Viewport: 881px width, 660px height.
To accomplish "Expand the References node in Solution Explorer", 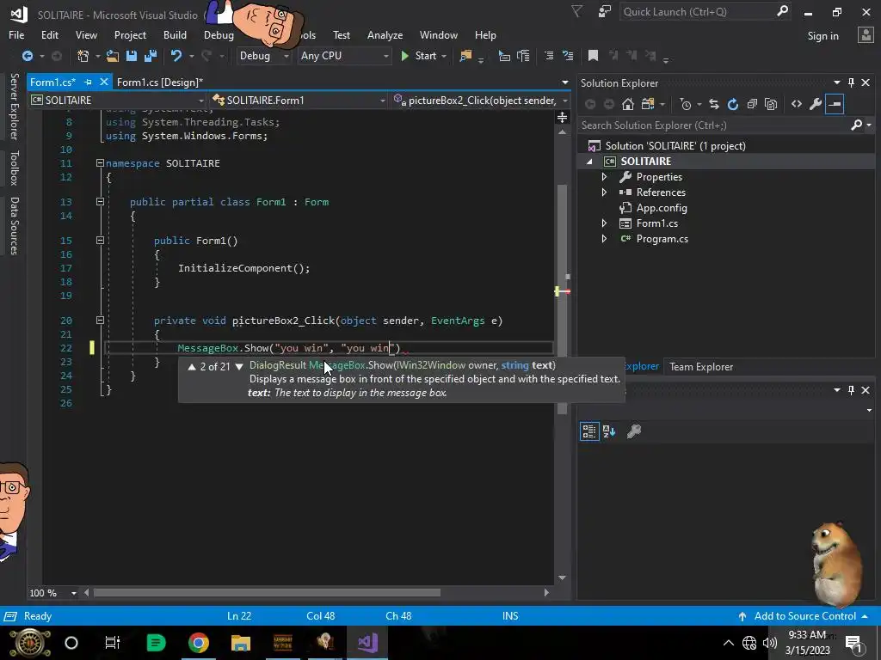I will point(605,192).
